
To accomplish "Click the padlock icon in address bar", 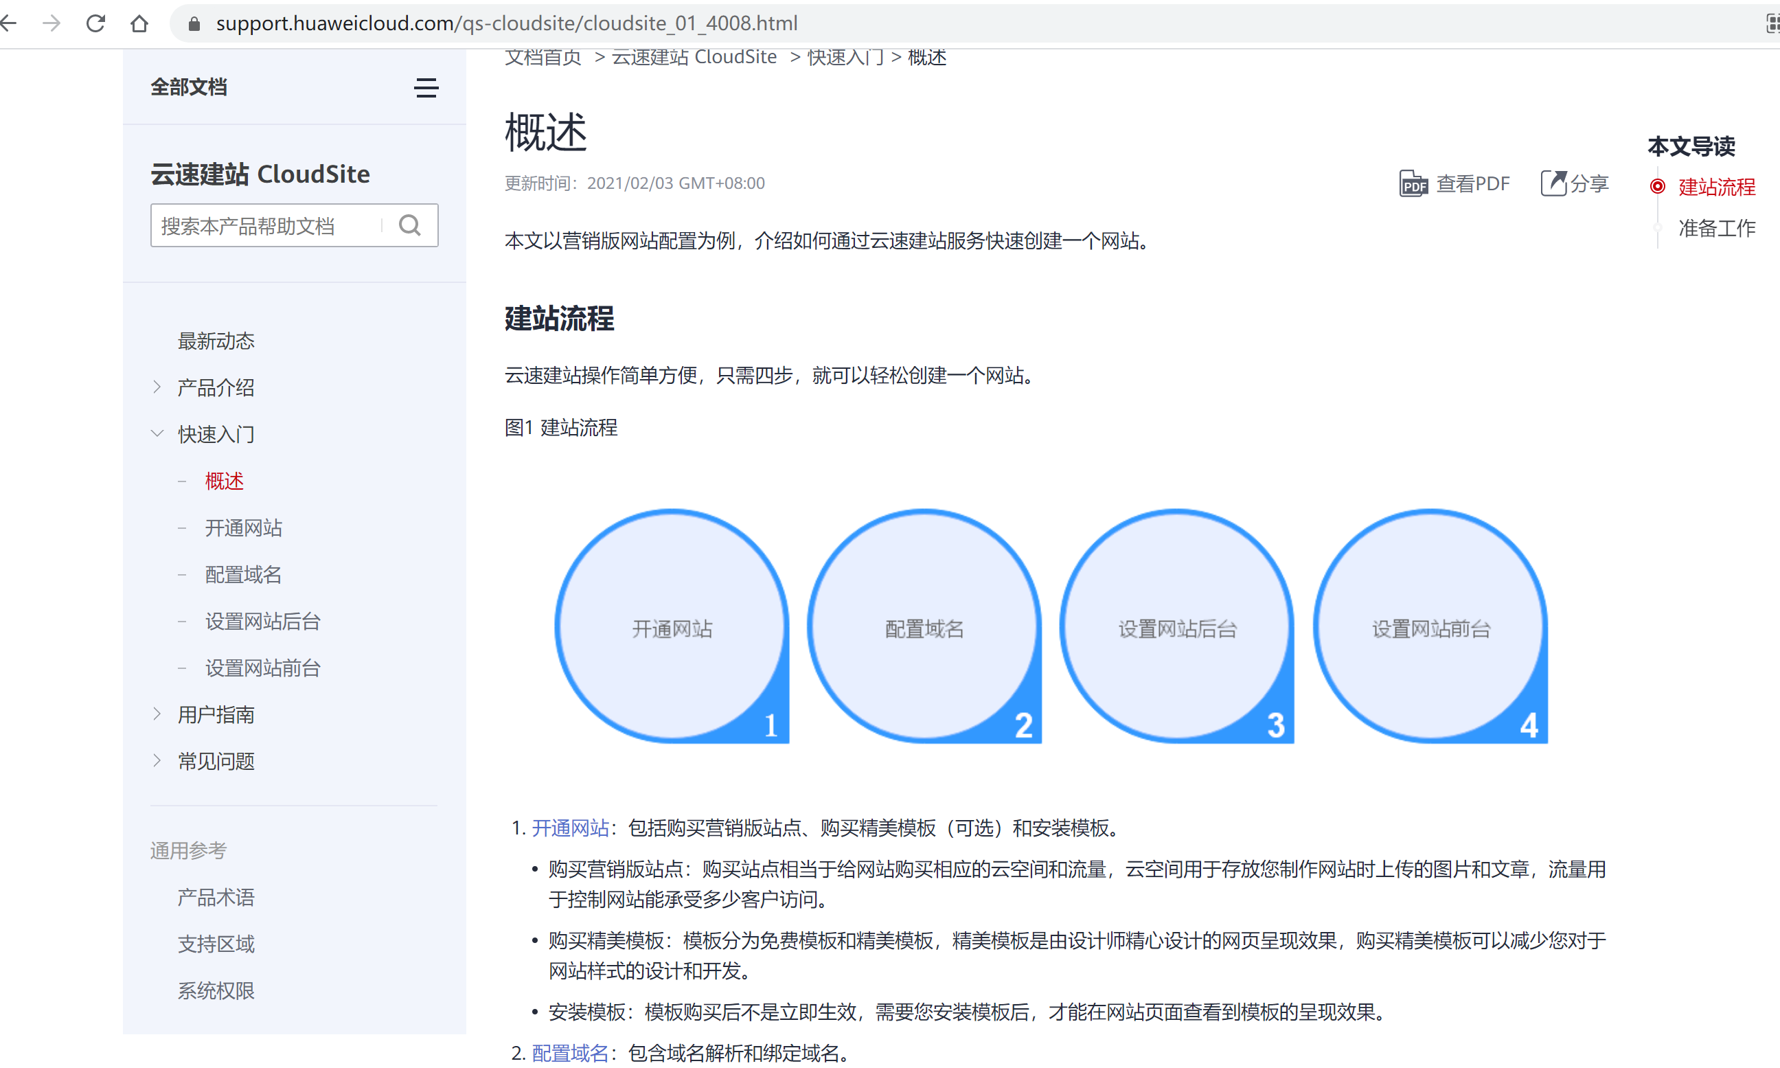I will 194,24.
